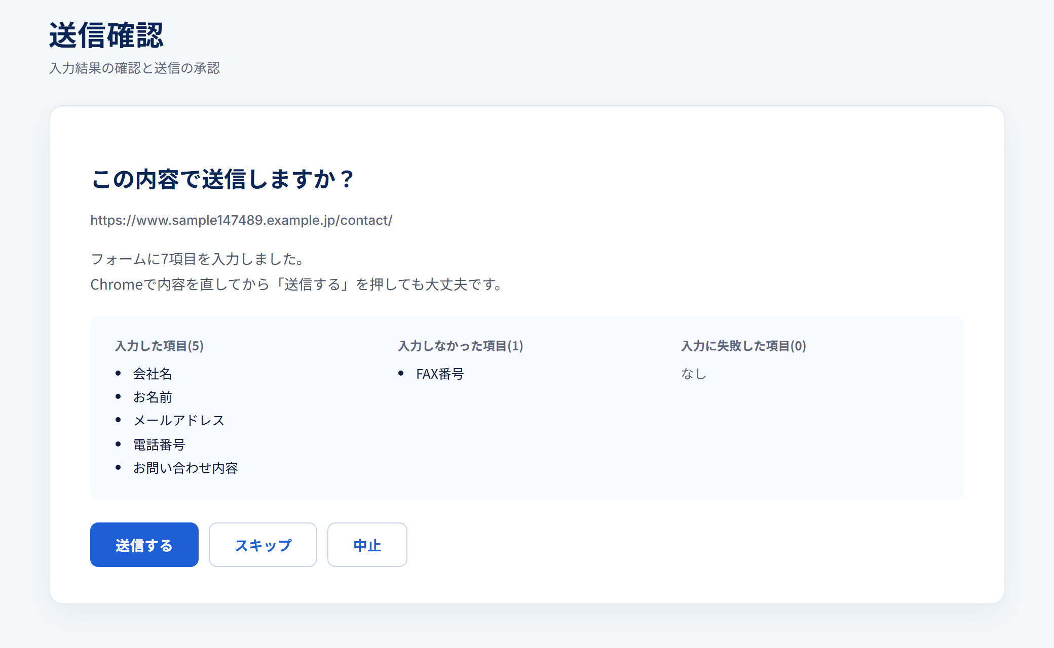Select the お名前 list item
This screenshot has width=1054, height=648.
(x=153, y=397)
